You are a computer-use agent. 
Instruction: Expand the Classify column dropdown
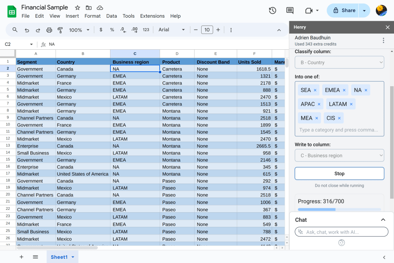click(x=339, y=62)
